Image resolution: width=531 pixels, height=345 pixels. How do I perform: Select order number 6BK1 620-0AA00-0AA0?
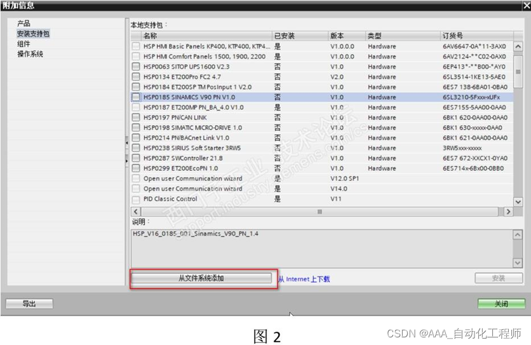[x=474, y=118]
